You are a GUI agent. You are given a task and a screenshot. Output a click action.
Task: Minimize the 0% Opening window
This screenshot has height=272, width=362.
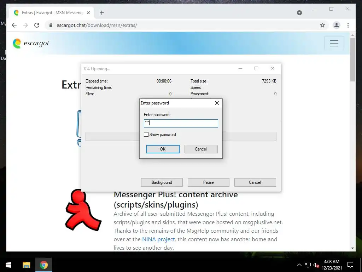pos(240,68)
